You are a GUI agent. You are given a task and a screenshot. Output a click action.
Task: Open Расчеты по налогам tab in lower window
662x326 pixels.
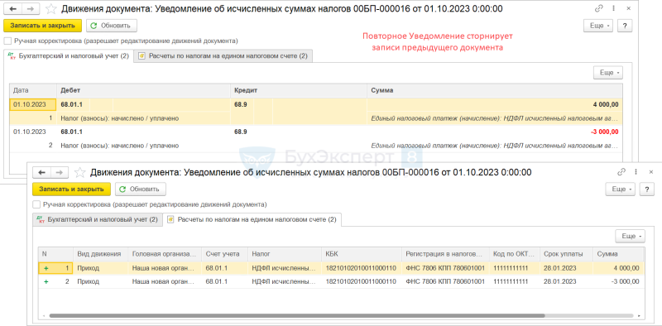click(x=252, y=219)
